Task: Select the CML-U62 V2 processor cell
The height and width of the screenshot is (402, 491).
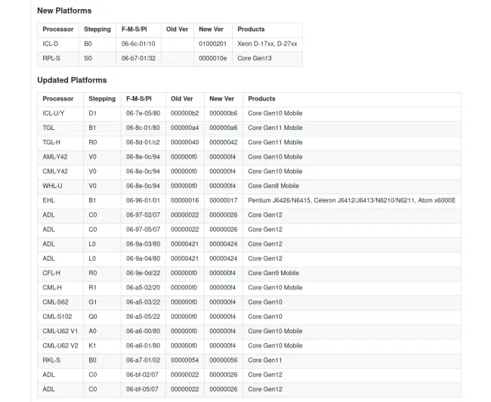Action: coord(60,345)
